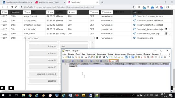Notepad++: click Save file icon
175x98 pixels.
coord(69,57)
